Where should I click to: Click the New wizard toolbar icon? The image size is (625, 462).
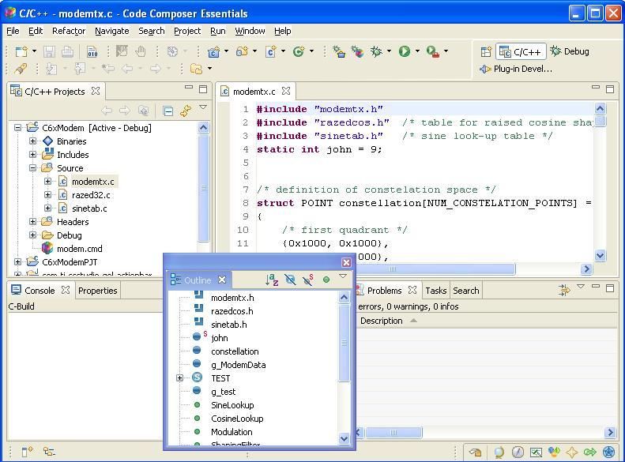[x=21, y=51]
